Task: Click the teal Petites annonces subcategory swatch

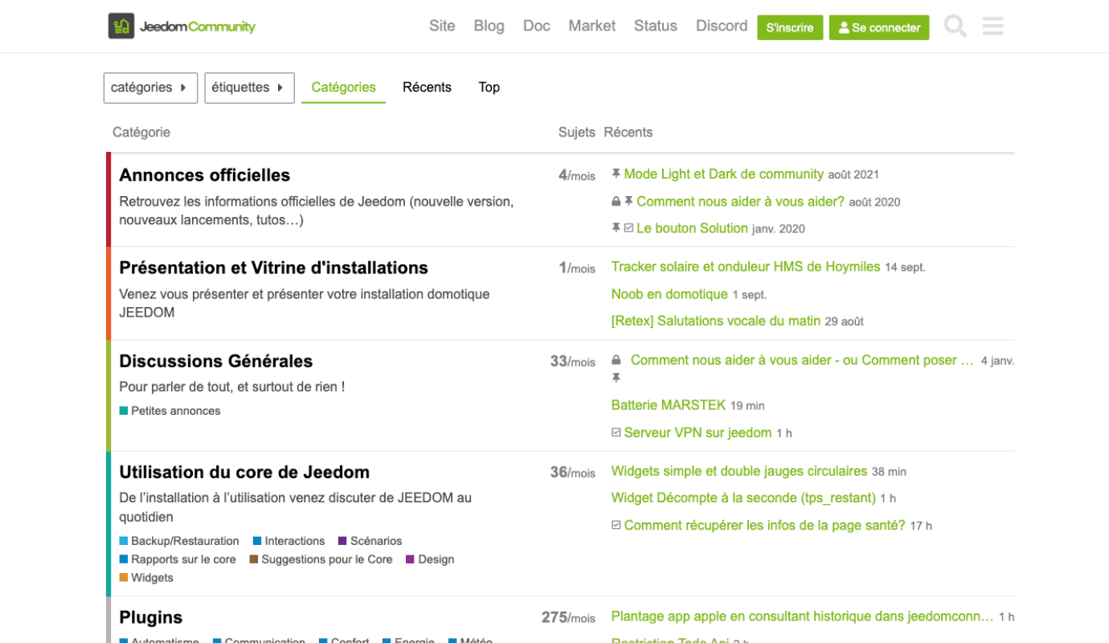Action: 124,411
